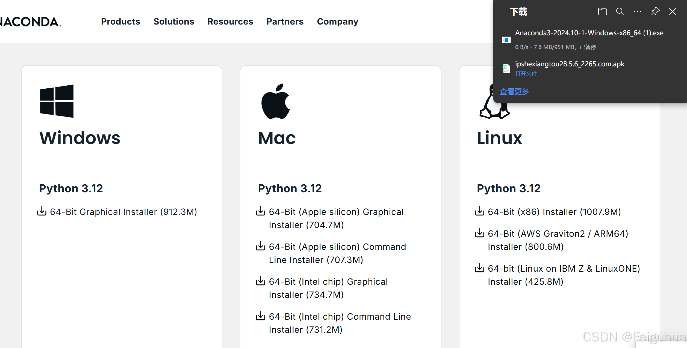Screen dimensions: 687x348
Task: Open the Resources menu
Action: 230,22
